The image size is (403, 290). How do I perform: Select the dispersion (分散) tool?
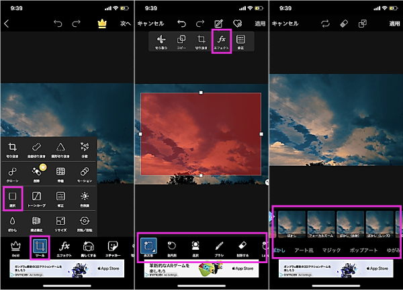pyautogui.click(x=85, y=150)
